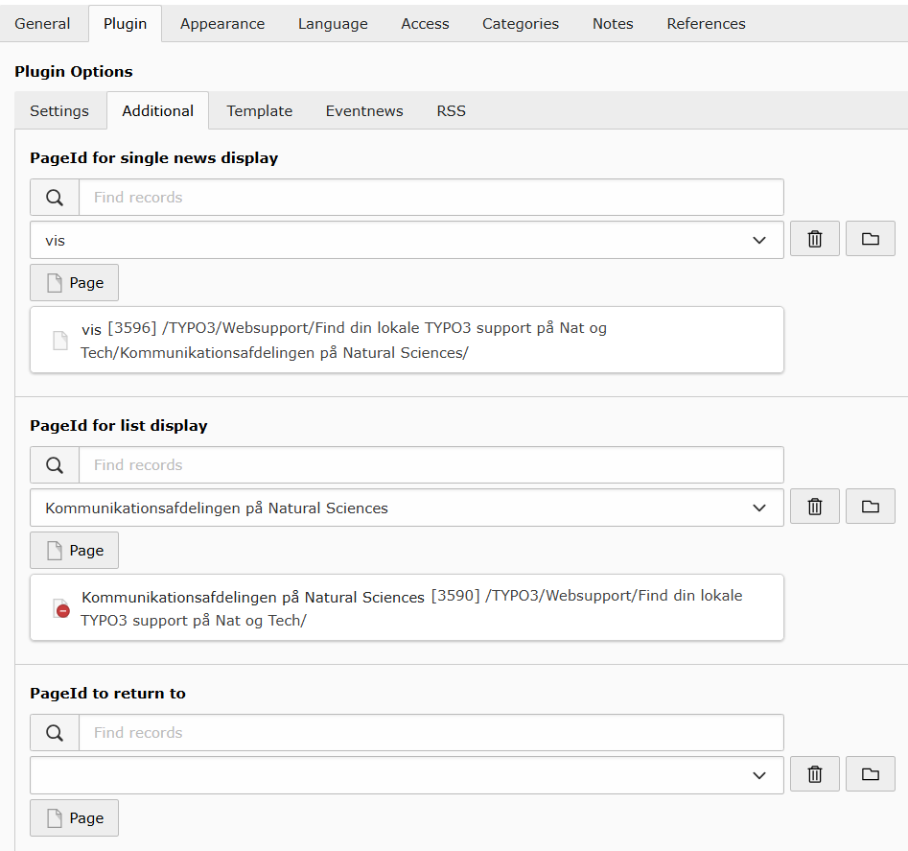Viewport: 908px width, 851px height.
Task: Open folder browser for single news display
Action: click(870, 239)
